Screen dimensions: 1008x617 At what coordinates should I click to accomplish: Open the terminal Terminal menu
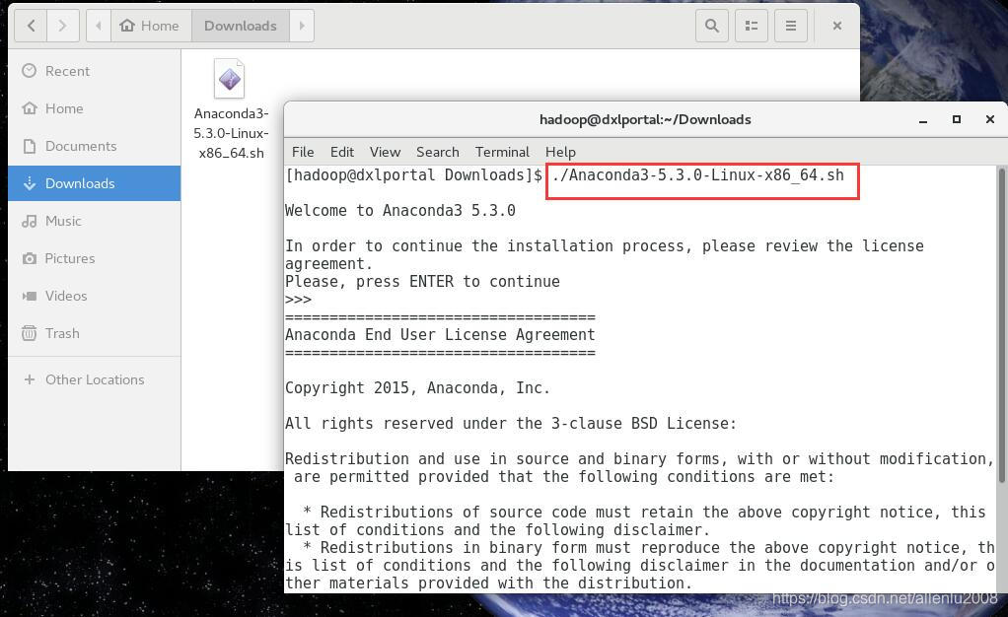coord(502,153)
